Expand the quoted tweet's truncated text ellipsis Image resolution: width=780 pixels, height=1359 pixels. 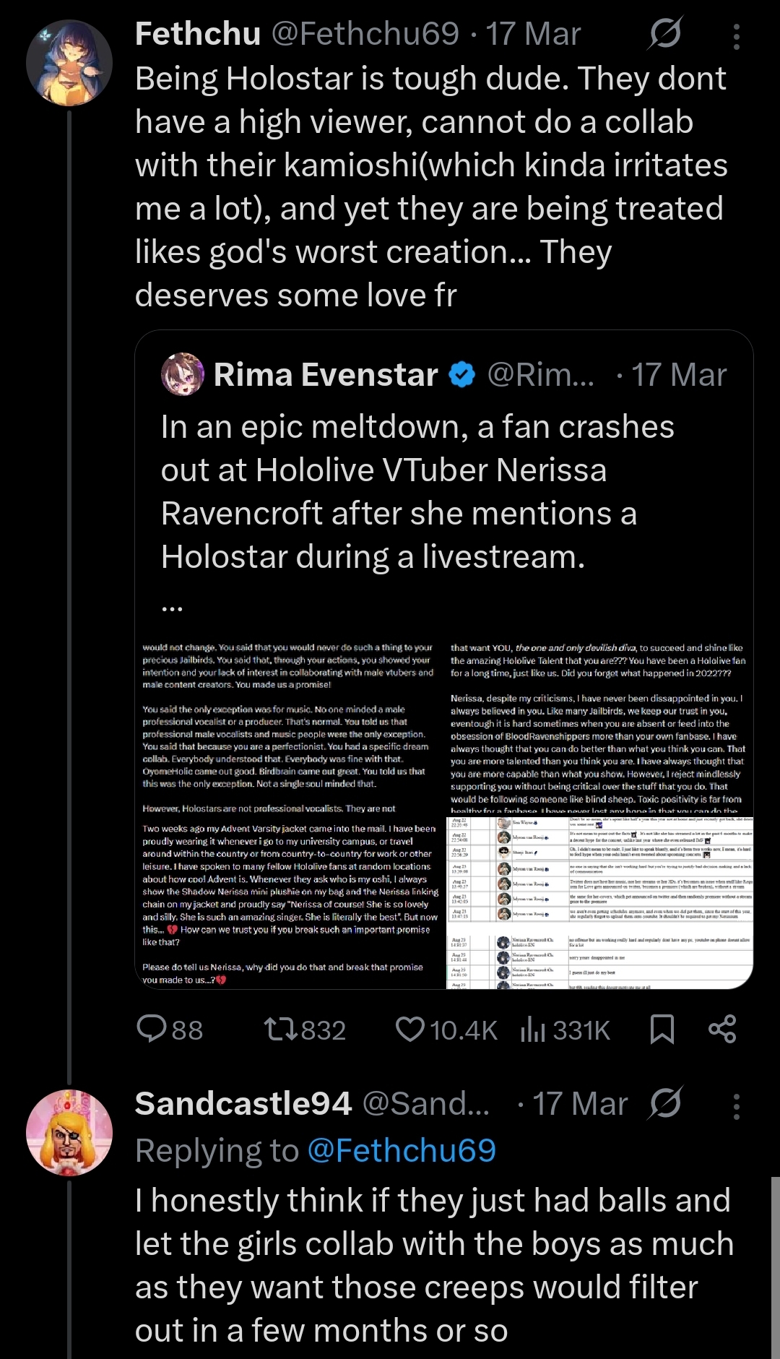click(x=172, y=608)
